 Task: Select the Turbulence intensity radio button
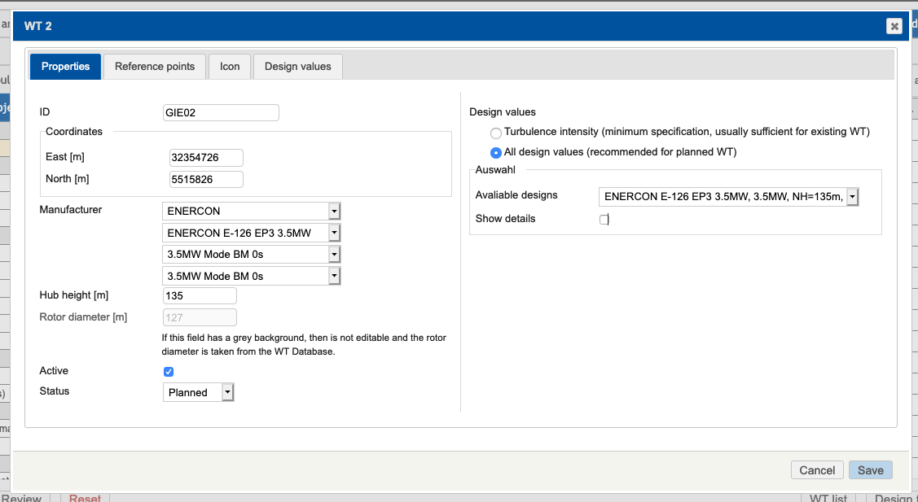[495, 132]
